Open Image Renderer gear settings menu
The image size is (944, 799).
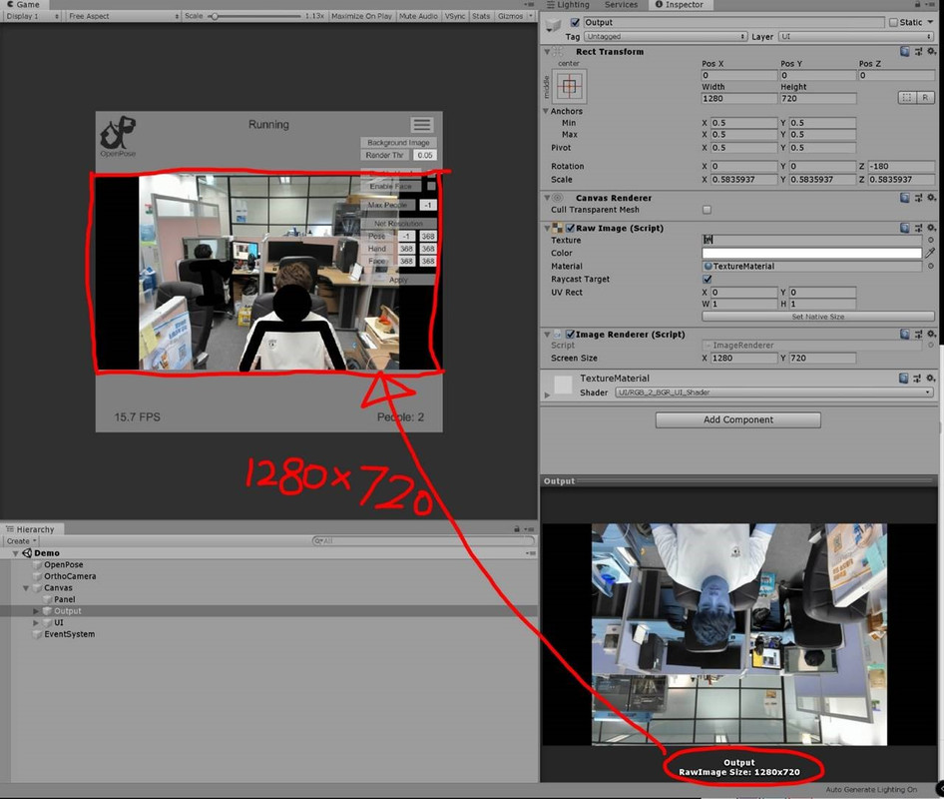point(931,334)
